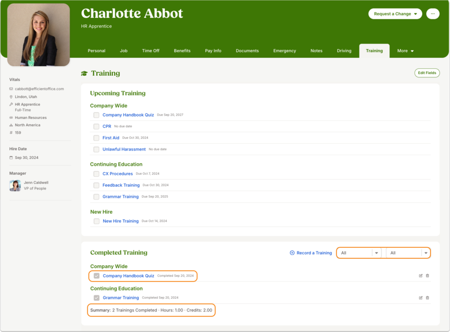Open the completed Grammar Training link
Image resolution: width=450 pixels, height=332 pixels.
pos(121,298)
